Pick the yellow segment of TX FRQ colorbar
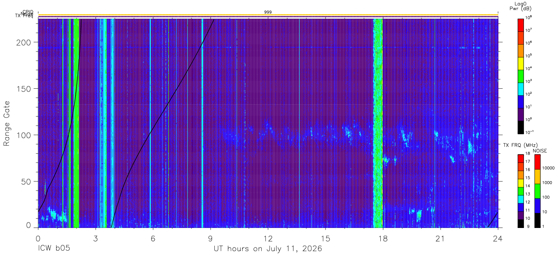Viewport: 560px width, 258px height. (521, 182)
